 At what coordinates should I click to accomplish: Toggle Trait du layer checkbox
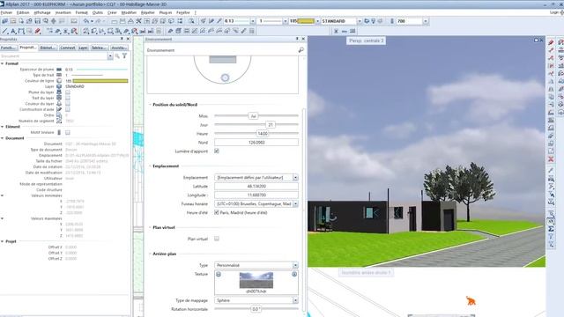click(68, 98)
